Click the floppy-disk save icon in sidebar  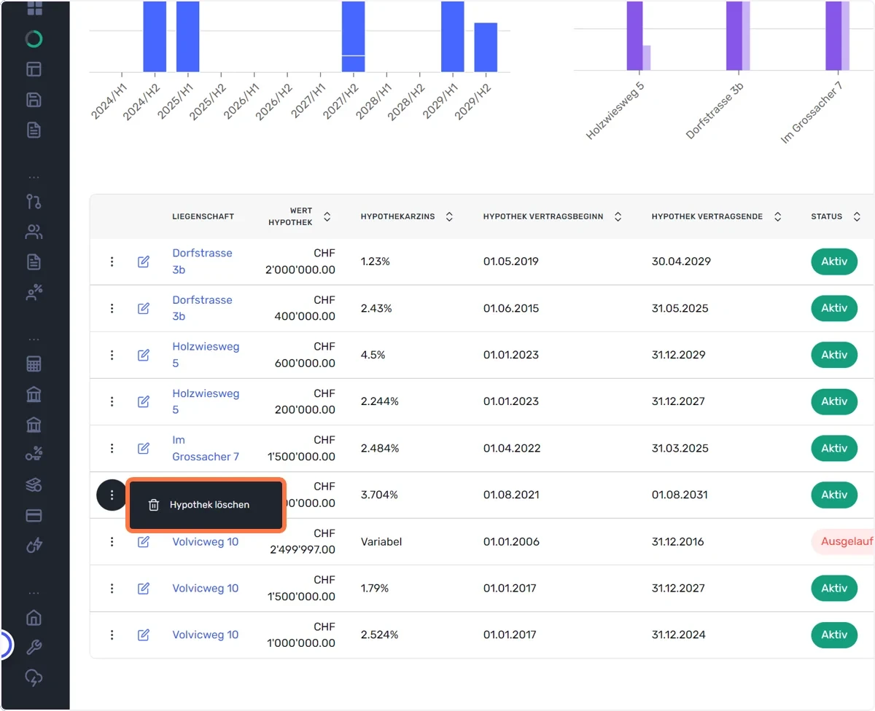coord(34,100)
